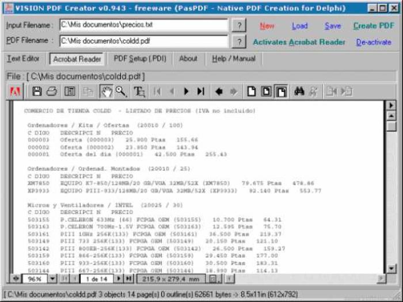
Task: Go to first page in bottom status bar
Action: (64, 278)
